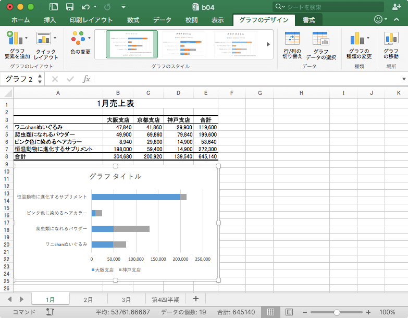Click the 大阪支店 legend entry
408x318 pixels.
click(103, 270)
